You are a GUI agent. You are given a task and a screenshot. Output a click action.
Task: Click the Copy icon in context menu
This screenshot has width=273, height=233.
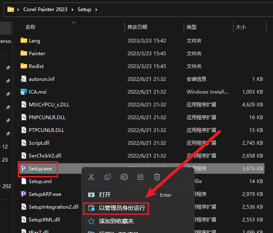click(108, 177)
